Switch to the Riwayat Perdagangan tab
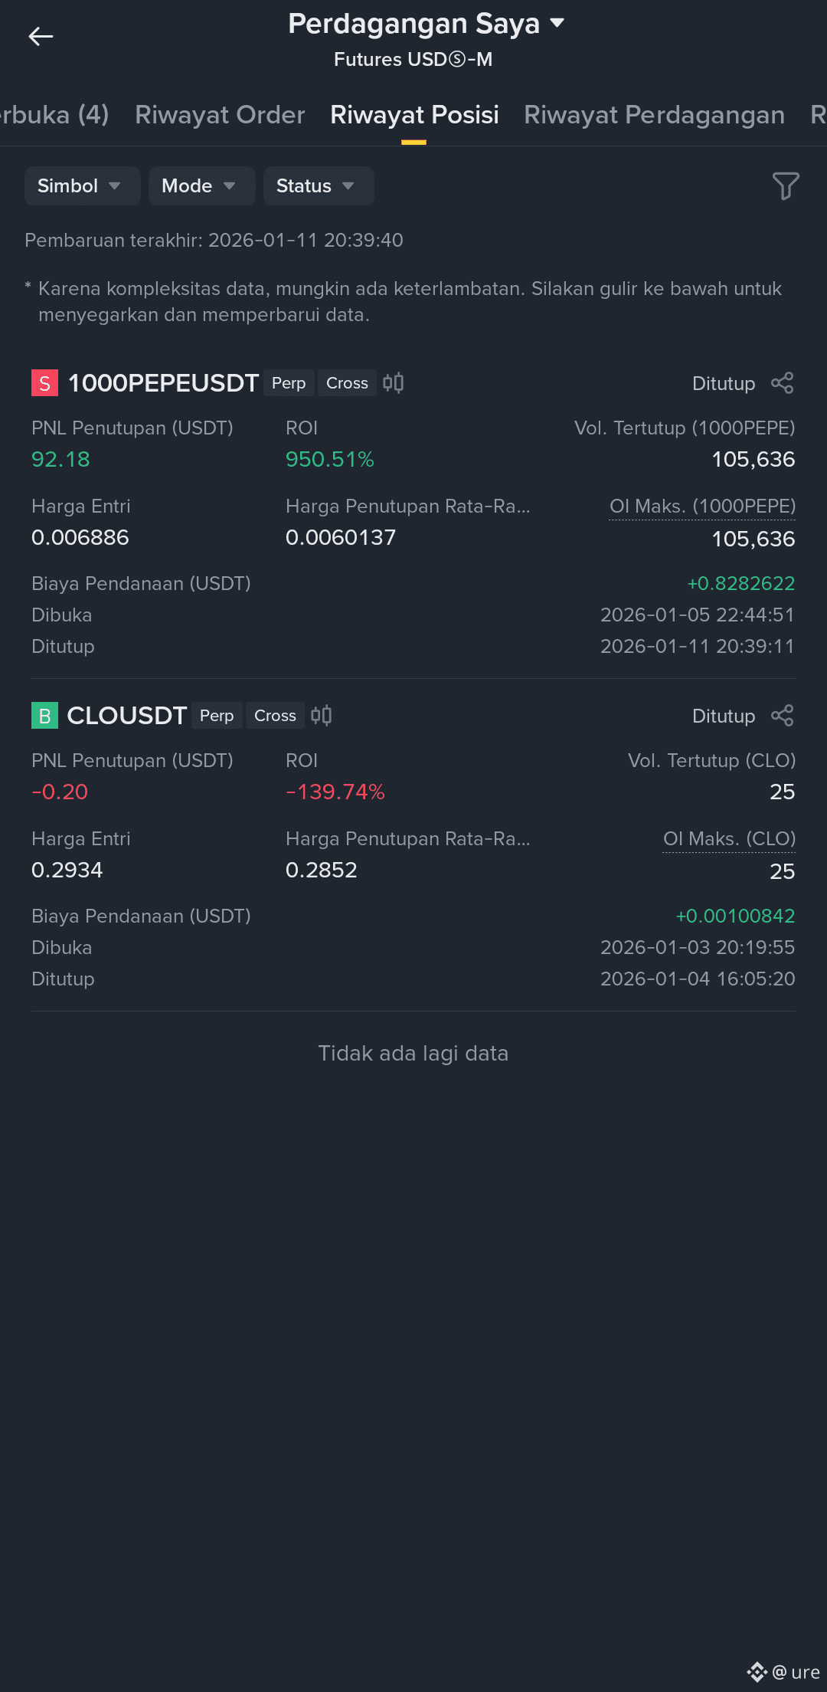 coord(654,115)
